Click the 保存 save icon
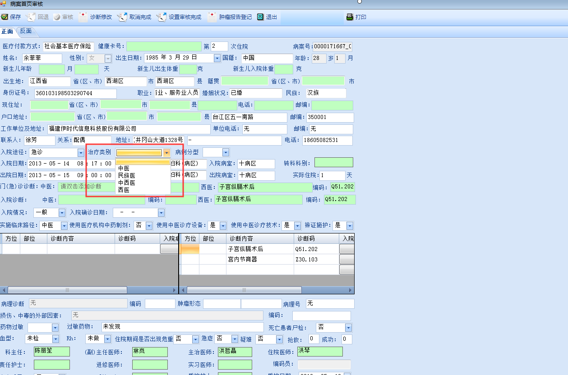This screenshot has width=568, height=375. tap(5, 17)
